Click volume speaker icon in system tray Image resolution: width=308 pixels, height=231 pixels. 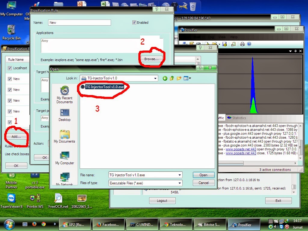click(x=276, y=227)
